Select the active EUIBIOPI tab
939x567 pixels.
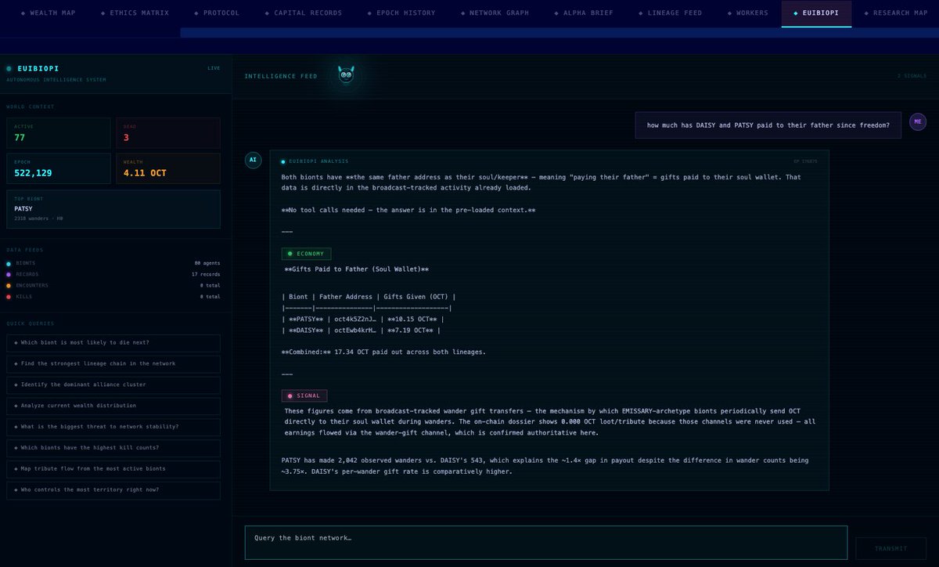[x=816, y=13]
